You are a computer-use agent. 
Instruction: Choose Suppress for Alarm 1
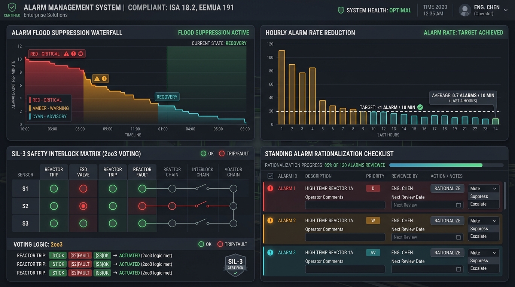click(x=483, y=197)
